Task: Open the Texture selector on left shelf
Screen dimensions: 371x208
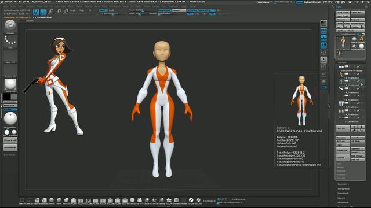Action: click(x=10, y=70)
